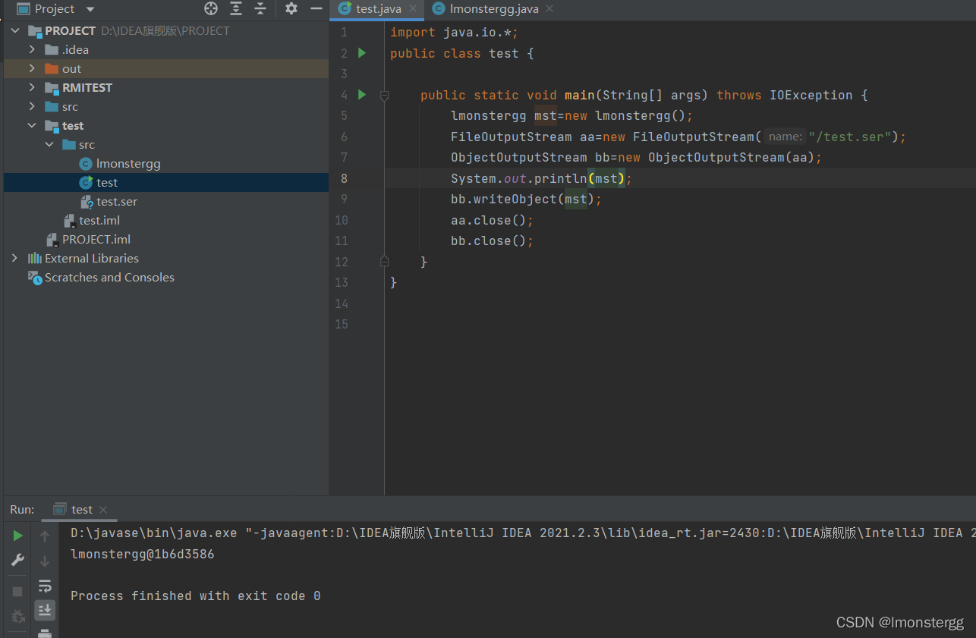This screenshot has height=638, width=976.
Task: Click line number 8 in gutter
Action: point(345,178)
